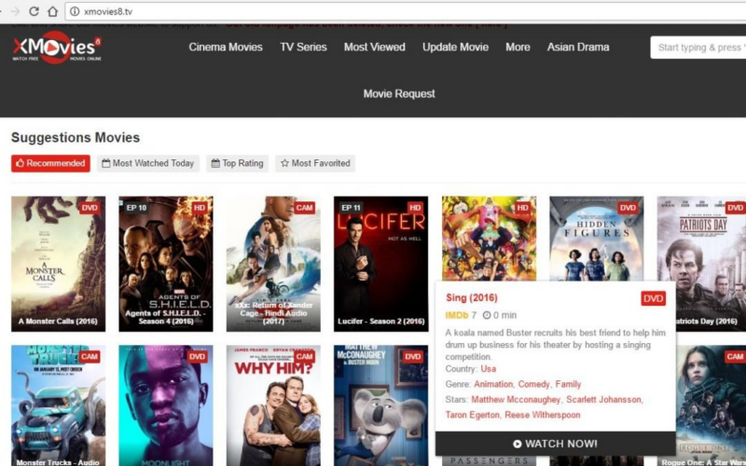The width and height of the screenshot is (746, 466).
Task: Open Cinema Movies menu
Action: 226,48
